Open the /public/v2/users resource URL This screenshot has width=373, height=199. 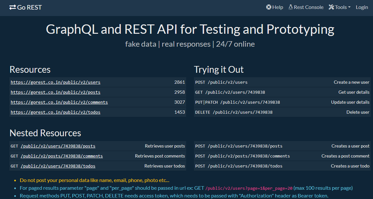coord(56,82)
